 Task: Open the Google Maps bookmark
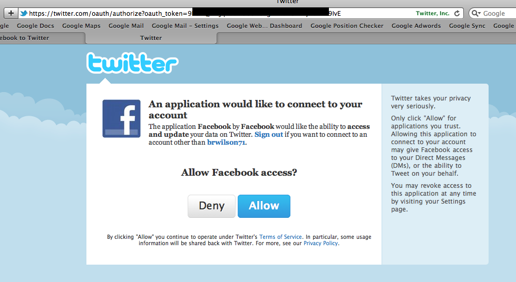[x=81, y=26]
